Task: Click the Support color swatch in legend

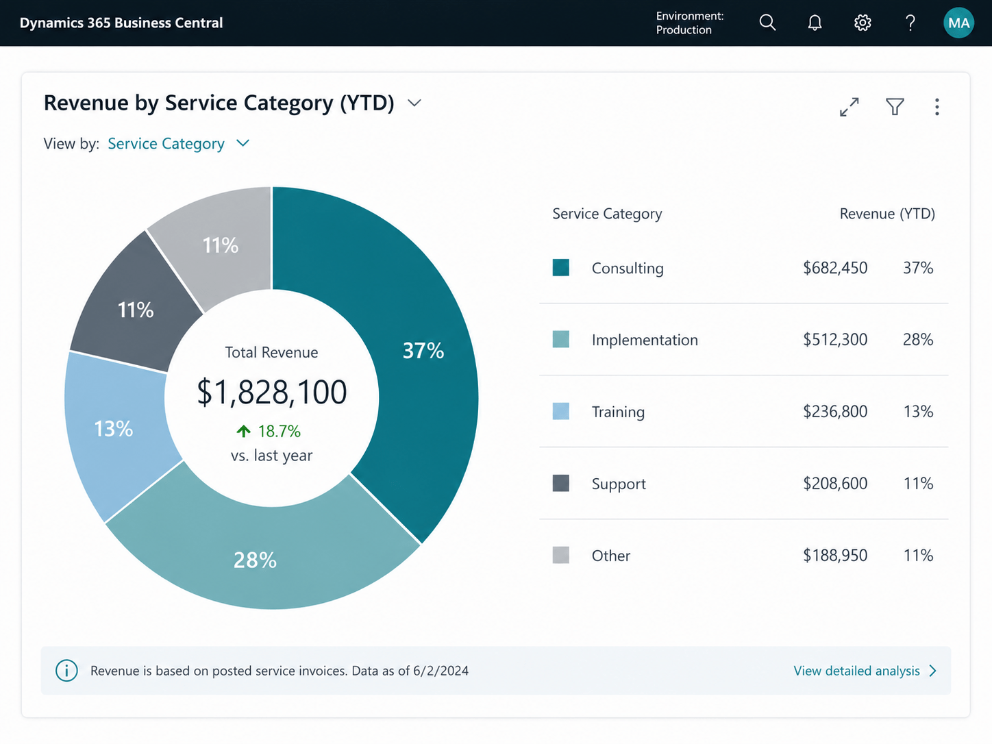Action: click(561, 483)
